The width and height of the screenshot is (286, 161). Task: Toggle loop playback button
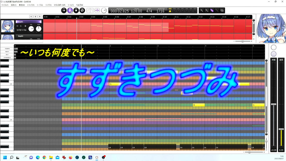(x=82, y=10)
